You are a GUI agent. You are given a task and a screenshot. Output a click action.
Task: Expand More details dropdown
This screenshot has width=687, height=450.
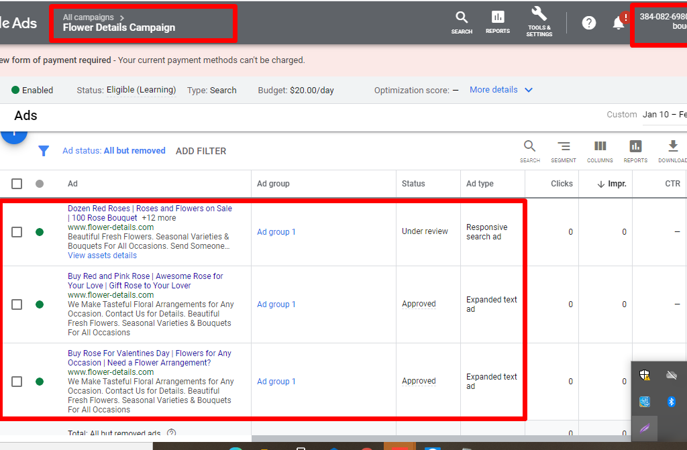pos(500,90)
